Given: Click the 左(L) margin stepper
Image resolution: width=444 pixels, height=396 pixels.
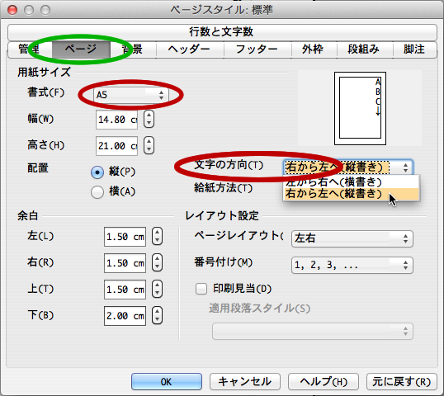Looking at the screenshot, I should [x=157, y=236].
